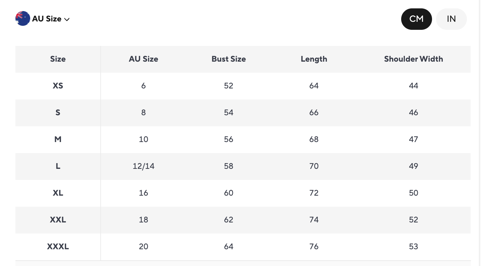Click the XS bust size value 52
The height and width of the screenshot is (266, 481).
(228, 86)
